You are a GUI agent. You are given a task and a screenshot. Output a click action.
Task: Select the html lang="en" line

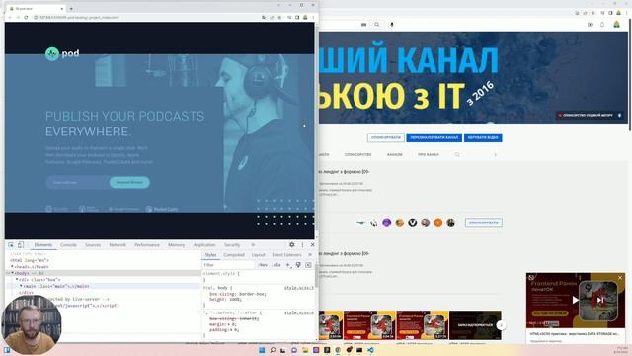pos(30,260)
